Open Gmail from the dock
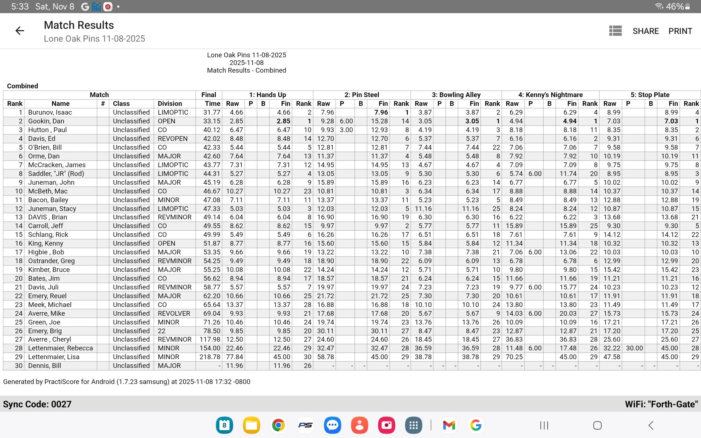The width and height of the screenshot is (701, 438). (449, 425)
